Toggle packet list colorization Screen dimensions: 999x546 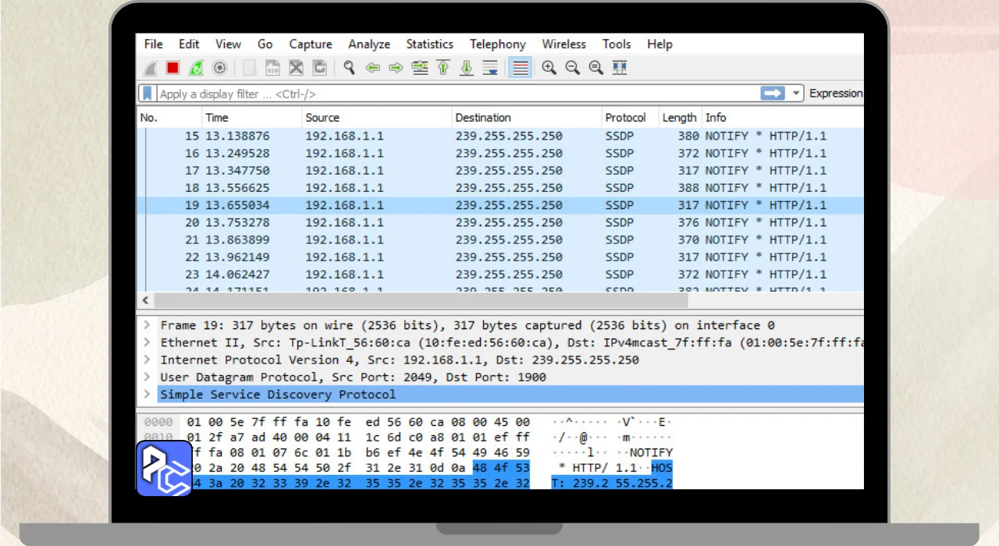pyautogui.click(x=521, y=68)
